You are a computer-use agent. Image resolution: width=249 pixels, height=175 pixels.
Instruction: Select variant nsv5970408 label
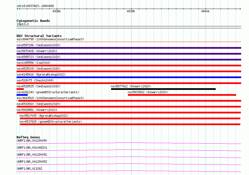point(37,51)
